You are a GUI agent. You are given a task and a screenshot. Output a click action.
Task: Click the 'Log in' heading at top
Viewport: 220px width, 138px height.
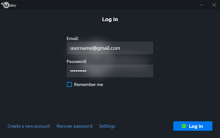[x=110, y=19]
